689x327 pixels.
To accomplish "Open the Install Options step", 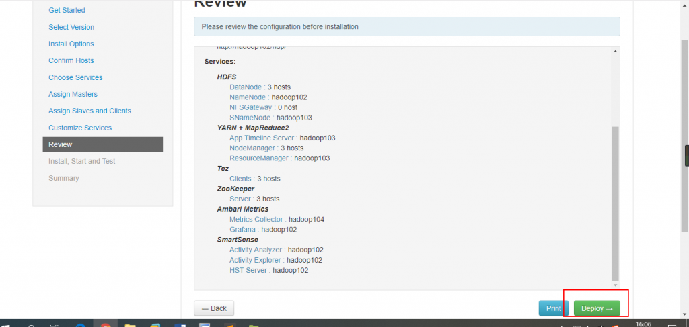I will pos(71,44).
